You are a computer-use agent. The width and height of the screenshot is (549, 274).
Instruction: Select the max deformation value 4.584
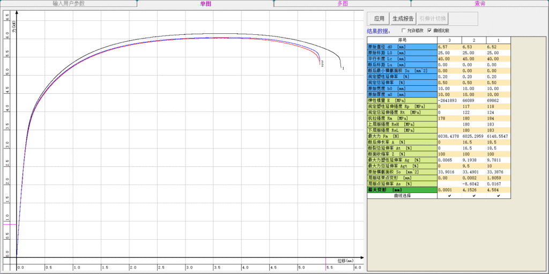[498, 190]
